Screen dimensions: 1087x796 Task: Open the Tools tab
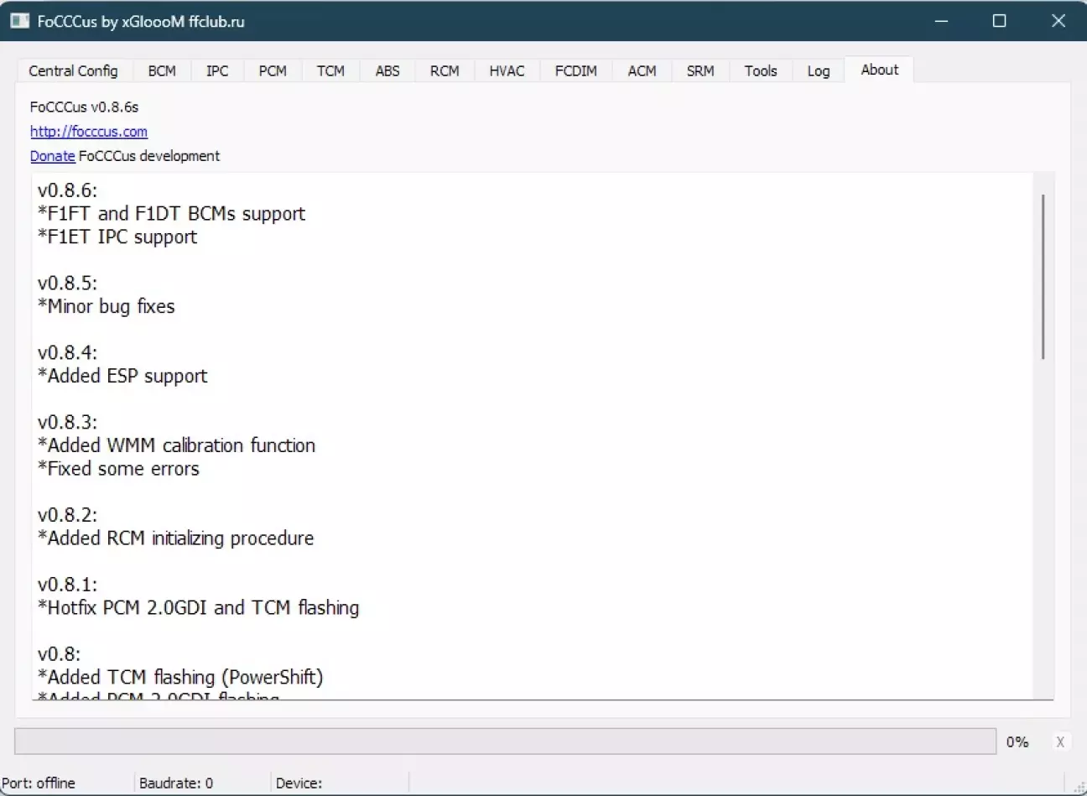(761, 71)
